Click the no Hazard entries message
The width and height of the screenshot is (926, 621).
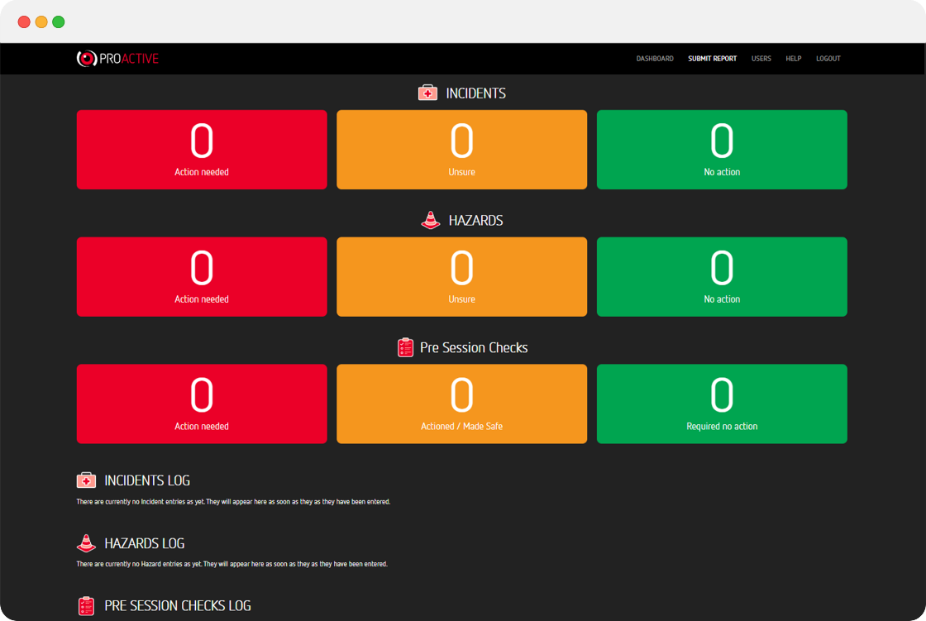pos(232,564)
